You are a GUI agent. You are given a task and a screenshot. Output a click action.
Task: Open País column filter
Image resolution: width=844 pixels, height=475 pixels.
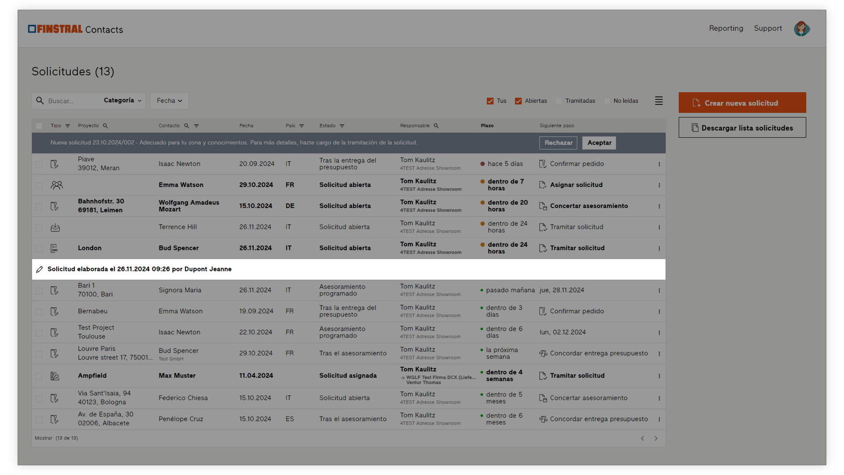coord(302,126)
